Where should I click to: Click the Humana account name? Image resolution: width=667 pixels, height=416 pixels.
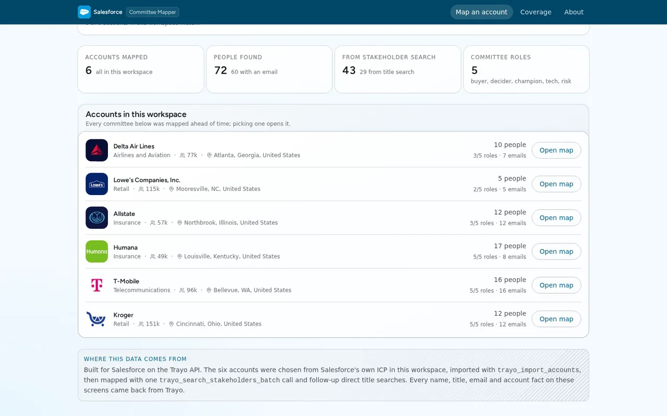(x=126, y=248)
